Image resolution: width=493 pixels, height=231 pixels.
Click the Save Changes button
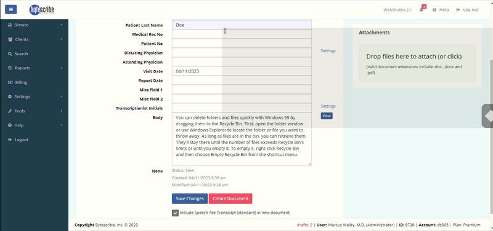click(190, 198)
